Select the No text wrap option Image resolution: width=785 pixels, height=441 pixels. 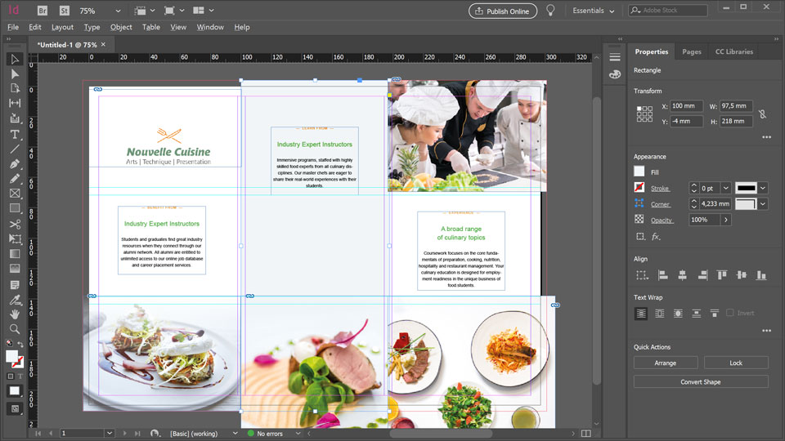click(642, 313)
